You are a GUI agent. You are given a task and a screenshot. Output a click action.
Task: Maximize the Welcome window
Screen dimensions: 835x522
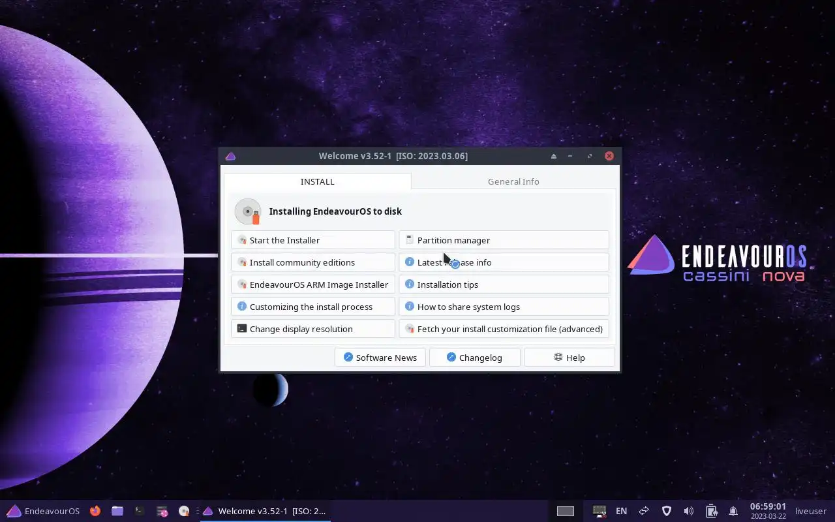pyautogui.click(x=590, y=156)
